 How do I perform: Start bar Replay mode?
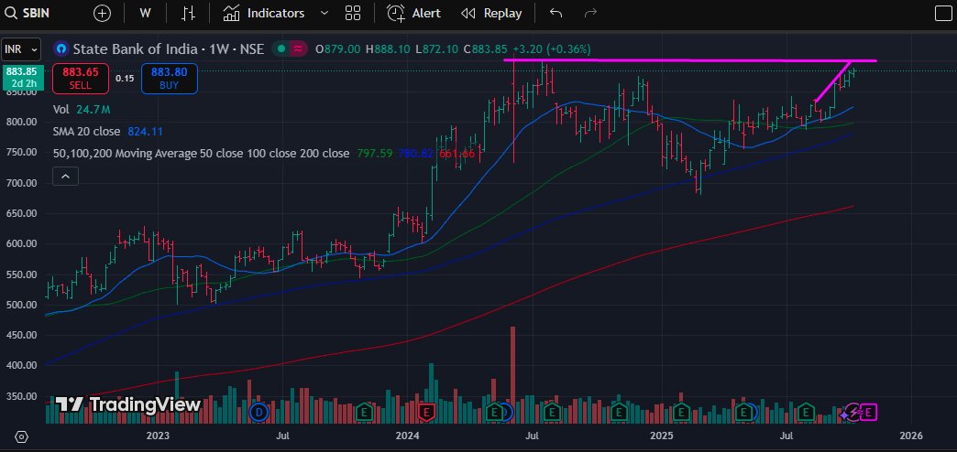coord(491,13)
